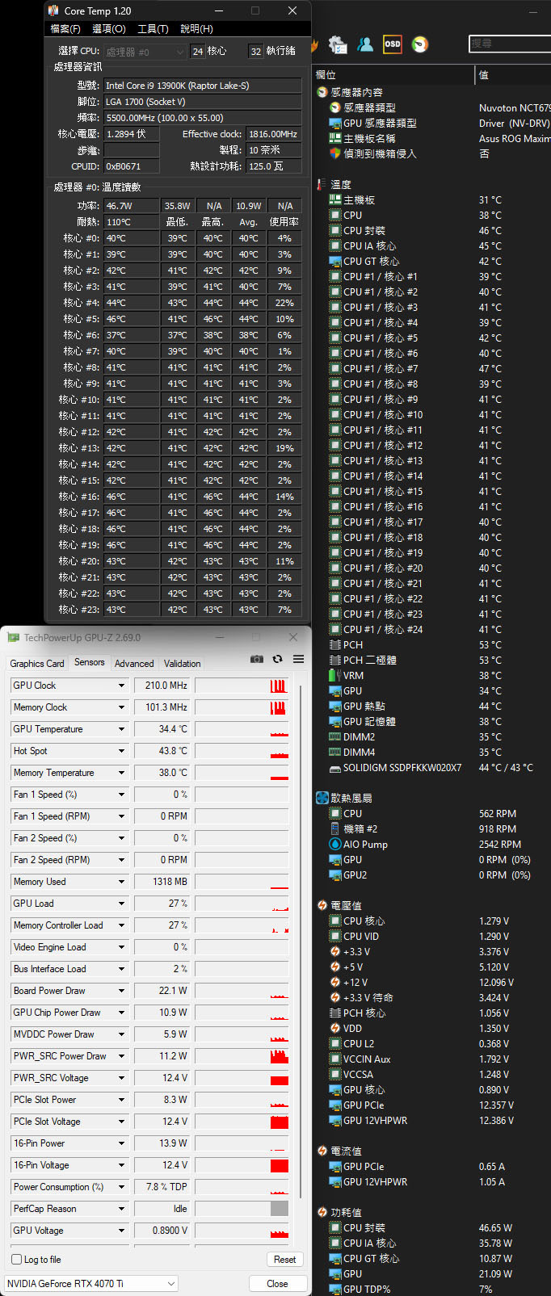Click the GPU 12VHPWR icon under 電流值
The image size is (551, 1296).
click(x=335, y=1181)
